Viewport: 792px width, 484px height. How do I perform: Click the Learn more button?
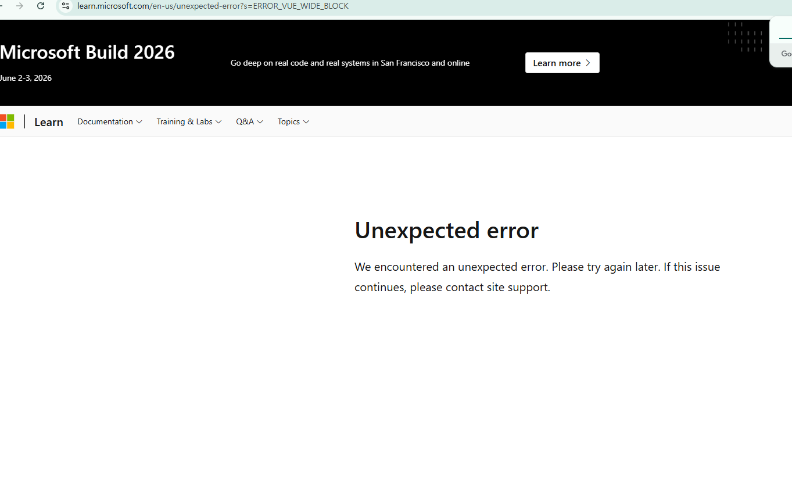[x=562, y=63]
